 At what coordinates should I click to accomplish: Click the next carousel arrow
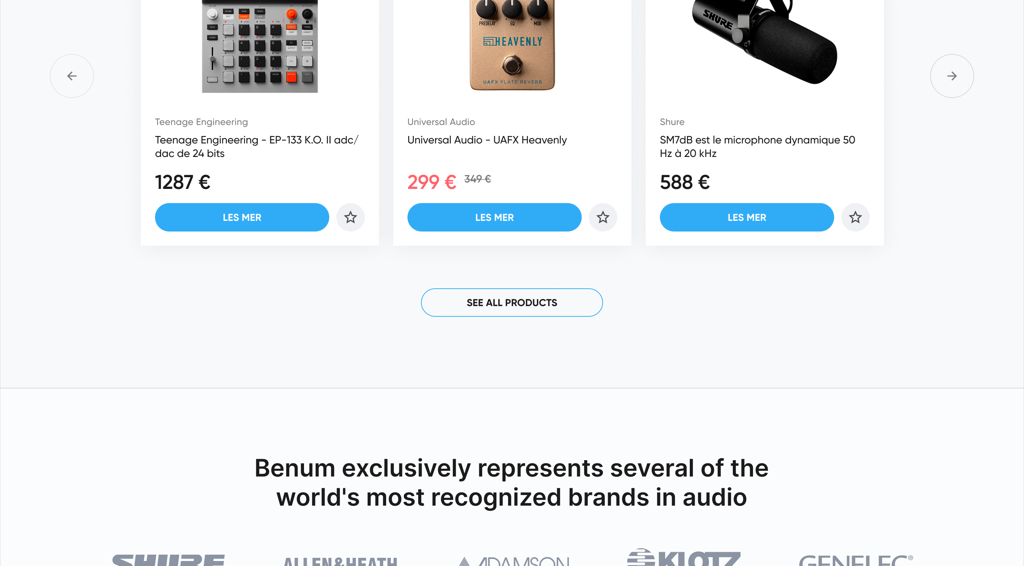(x=952, y=76)
